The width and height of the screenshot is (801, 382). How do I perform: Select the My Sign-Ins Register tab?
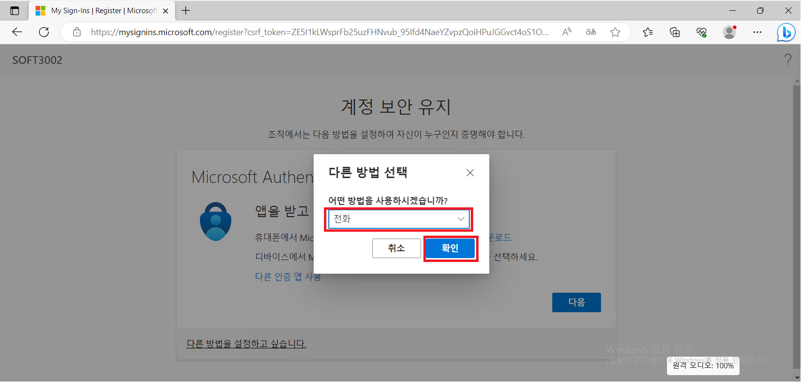pos(102,11)
